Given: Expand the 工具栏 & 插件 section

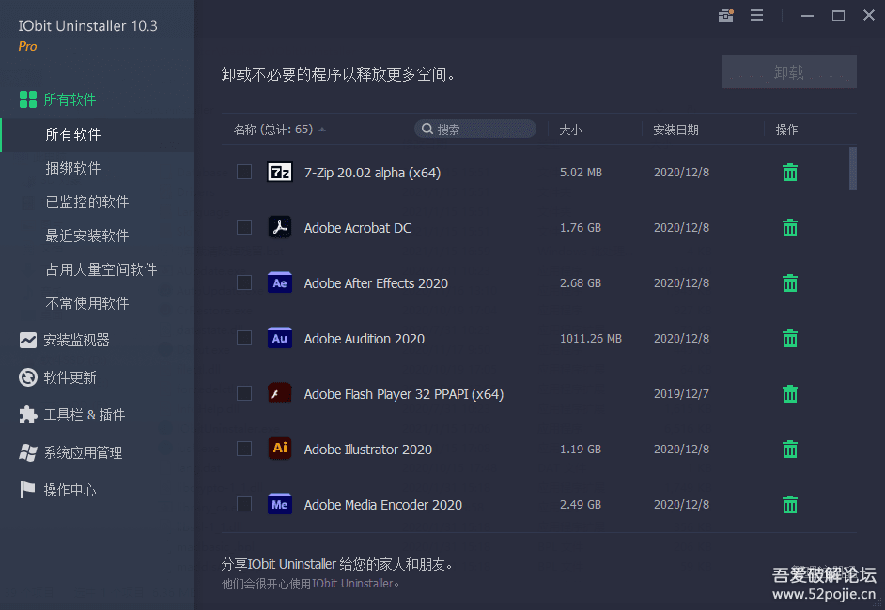Looking at the screenshot, I should pyautogui.click(x=84, y=416).
